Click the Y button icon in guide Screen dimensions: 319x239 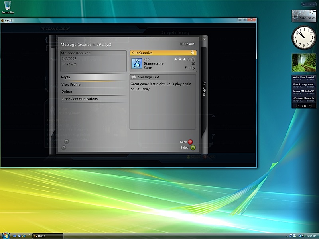click(x=66, y=141)
